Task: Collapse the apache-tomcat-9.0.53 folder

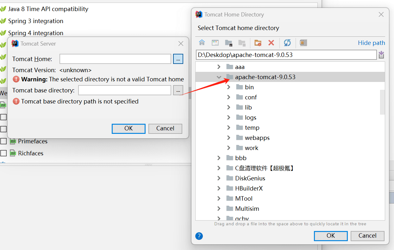Action: tap(219, 77)
